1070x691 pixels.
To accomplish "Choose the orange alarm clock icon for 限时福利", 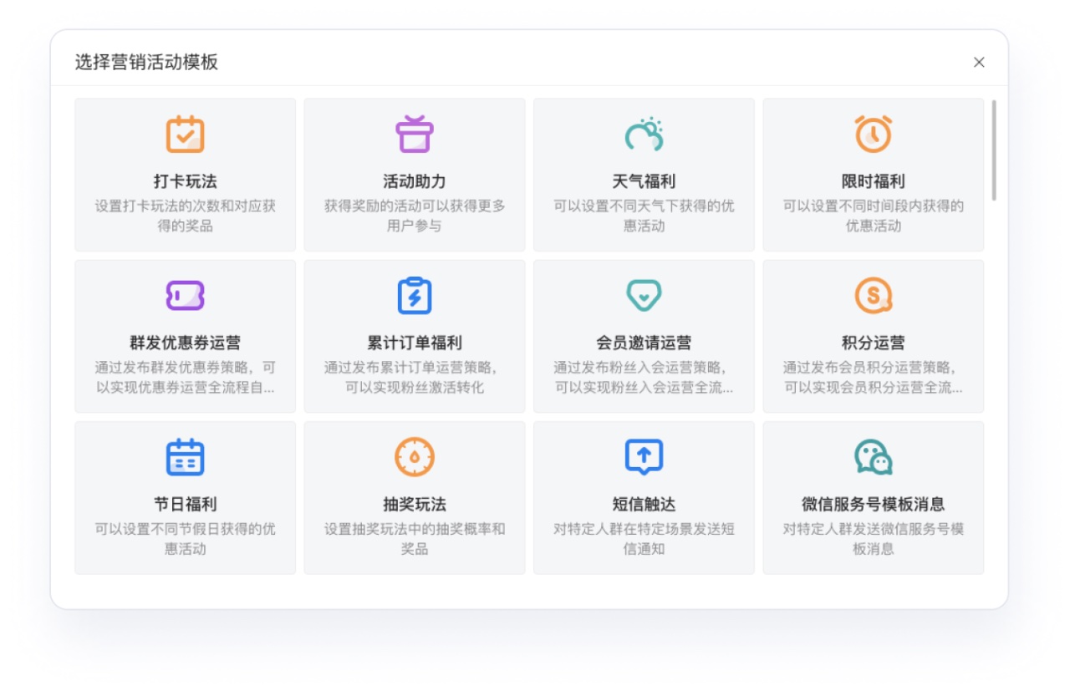I will point(873,134).
